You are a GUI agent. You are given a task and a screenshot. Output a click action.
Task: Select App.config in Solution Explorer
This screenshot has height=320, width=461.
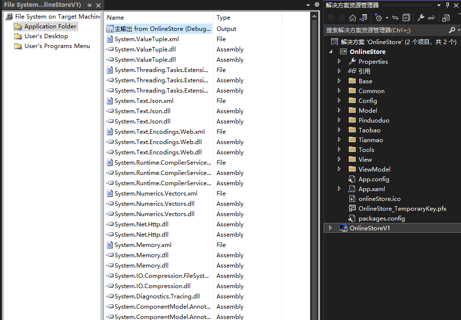(373, 179)
